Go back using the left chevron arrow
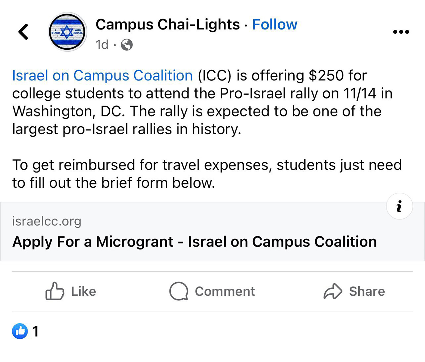The width and height of the screenshot is (425, 362). click(x=23, y=32)
